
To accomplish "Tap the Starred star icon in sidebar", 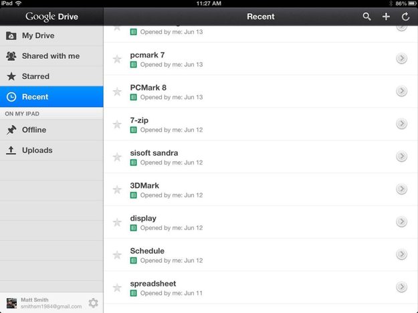I will coord(11,76).
